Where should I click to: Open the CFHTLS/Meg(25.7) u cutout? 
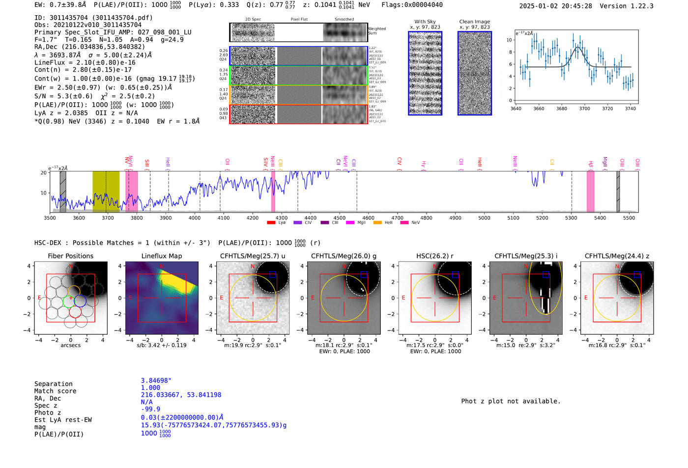click(253, 298)
